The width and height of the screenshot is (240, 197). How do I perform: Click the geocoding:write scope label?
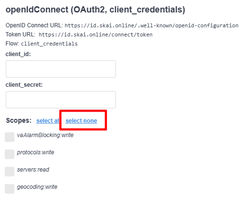pos(37,187)
